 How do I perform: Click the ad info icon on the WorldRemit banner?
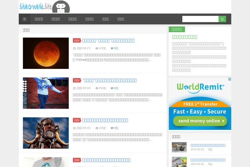(230, 79)
